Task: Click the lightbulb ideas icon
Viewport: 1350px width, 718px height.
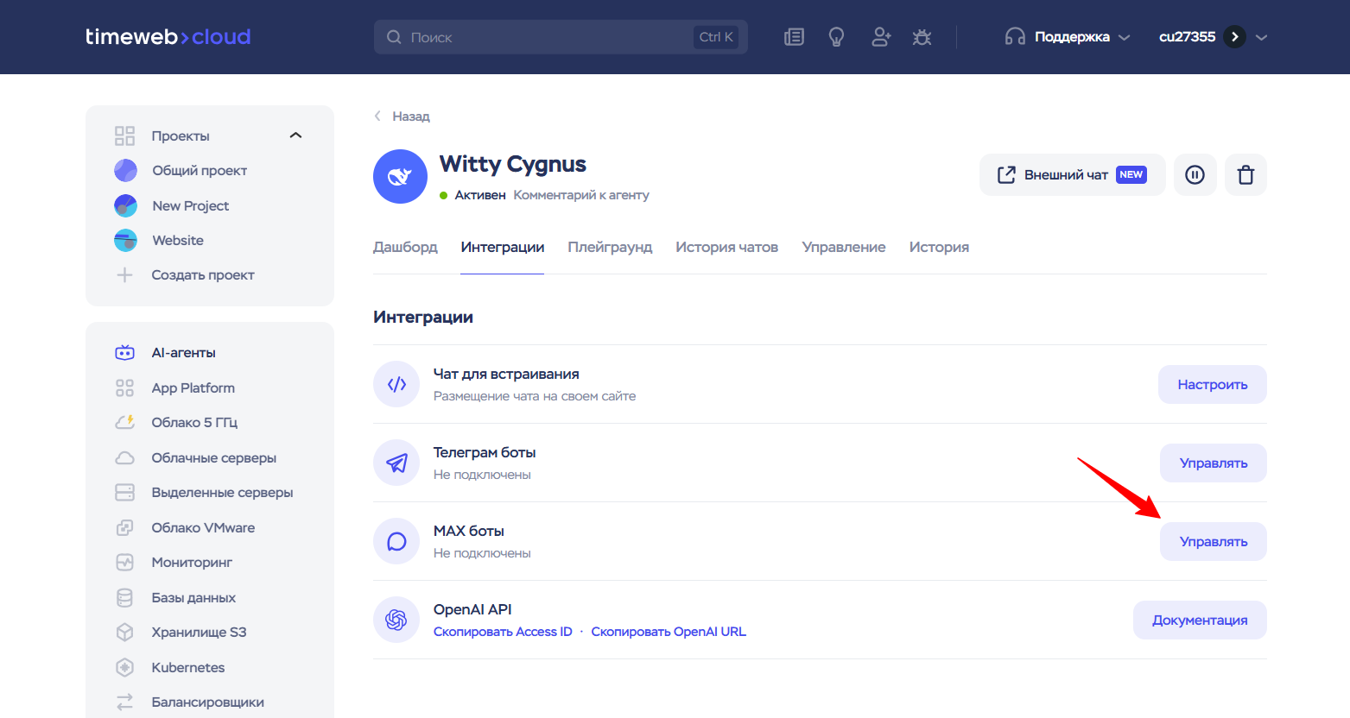Action: click(836, 37)
